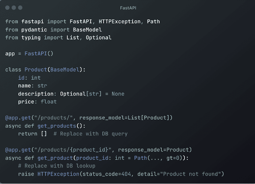Viewport: 255px width, 184px height.
Task: Click the float type after price
Action: [x=49, y=102]
